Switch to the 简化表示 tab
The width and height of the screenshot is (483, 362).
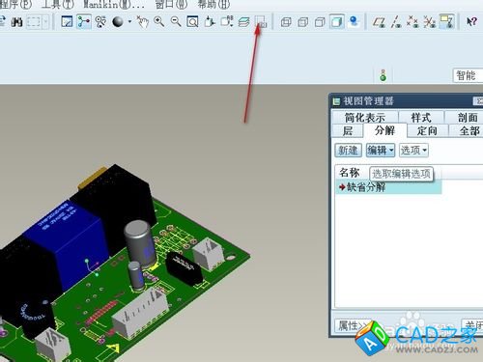[365, 117]
